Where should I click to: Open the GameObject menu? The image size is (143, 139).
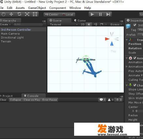coord(37,8)
